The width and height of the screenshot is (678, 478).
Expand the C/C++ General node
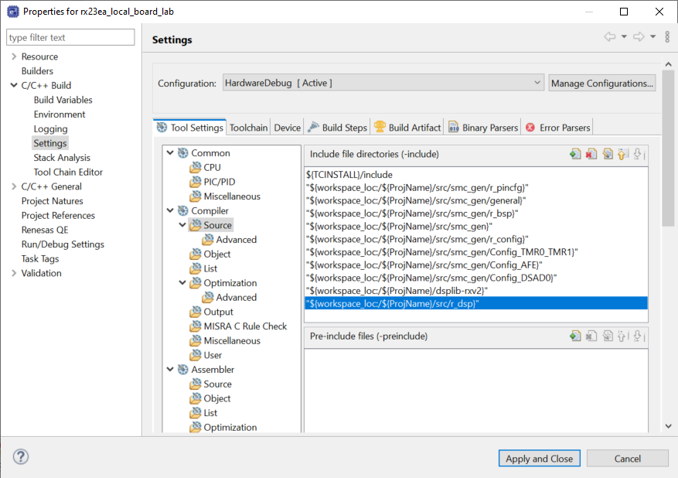(14, 186)
